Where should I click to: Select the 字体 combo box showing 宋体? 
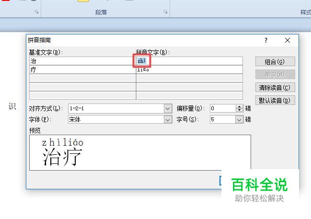coord(120,120)
